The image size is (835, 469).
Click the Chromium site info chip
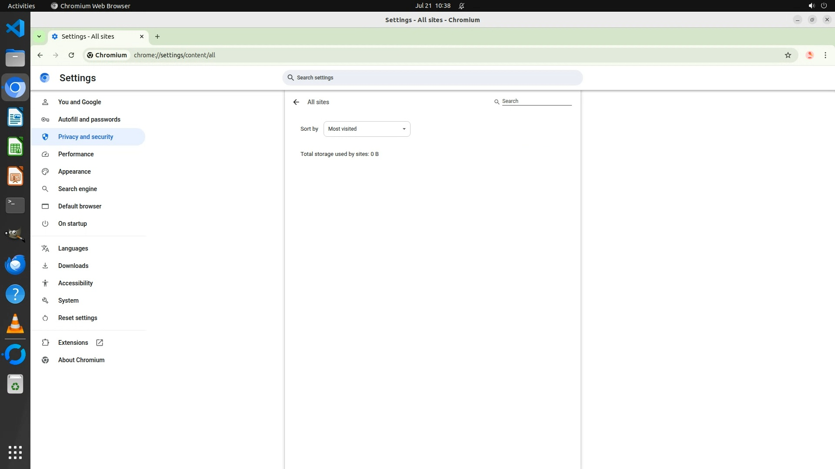[x=107, y=55]
